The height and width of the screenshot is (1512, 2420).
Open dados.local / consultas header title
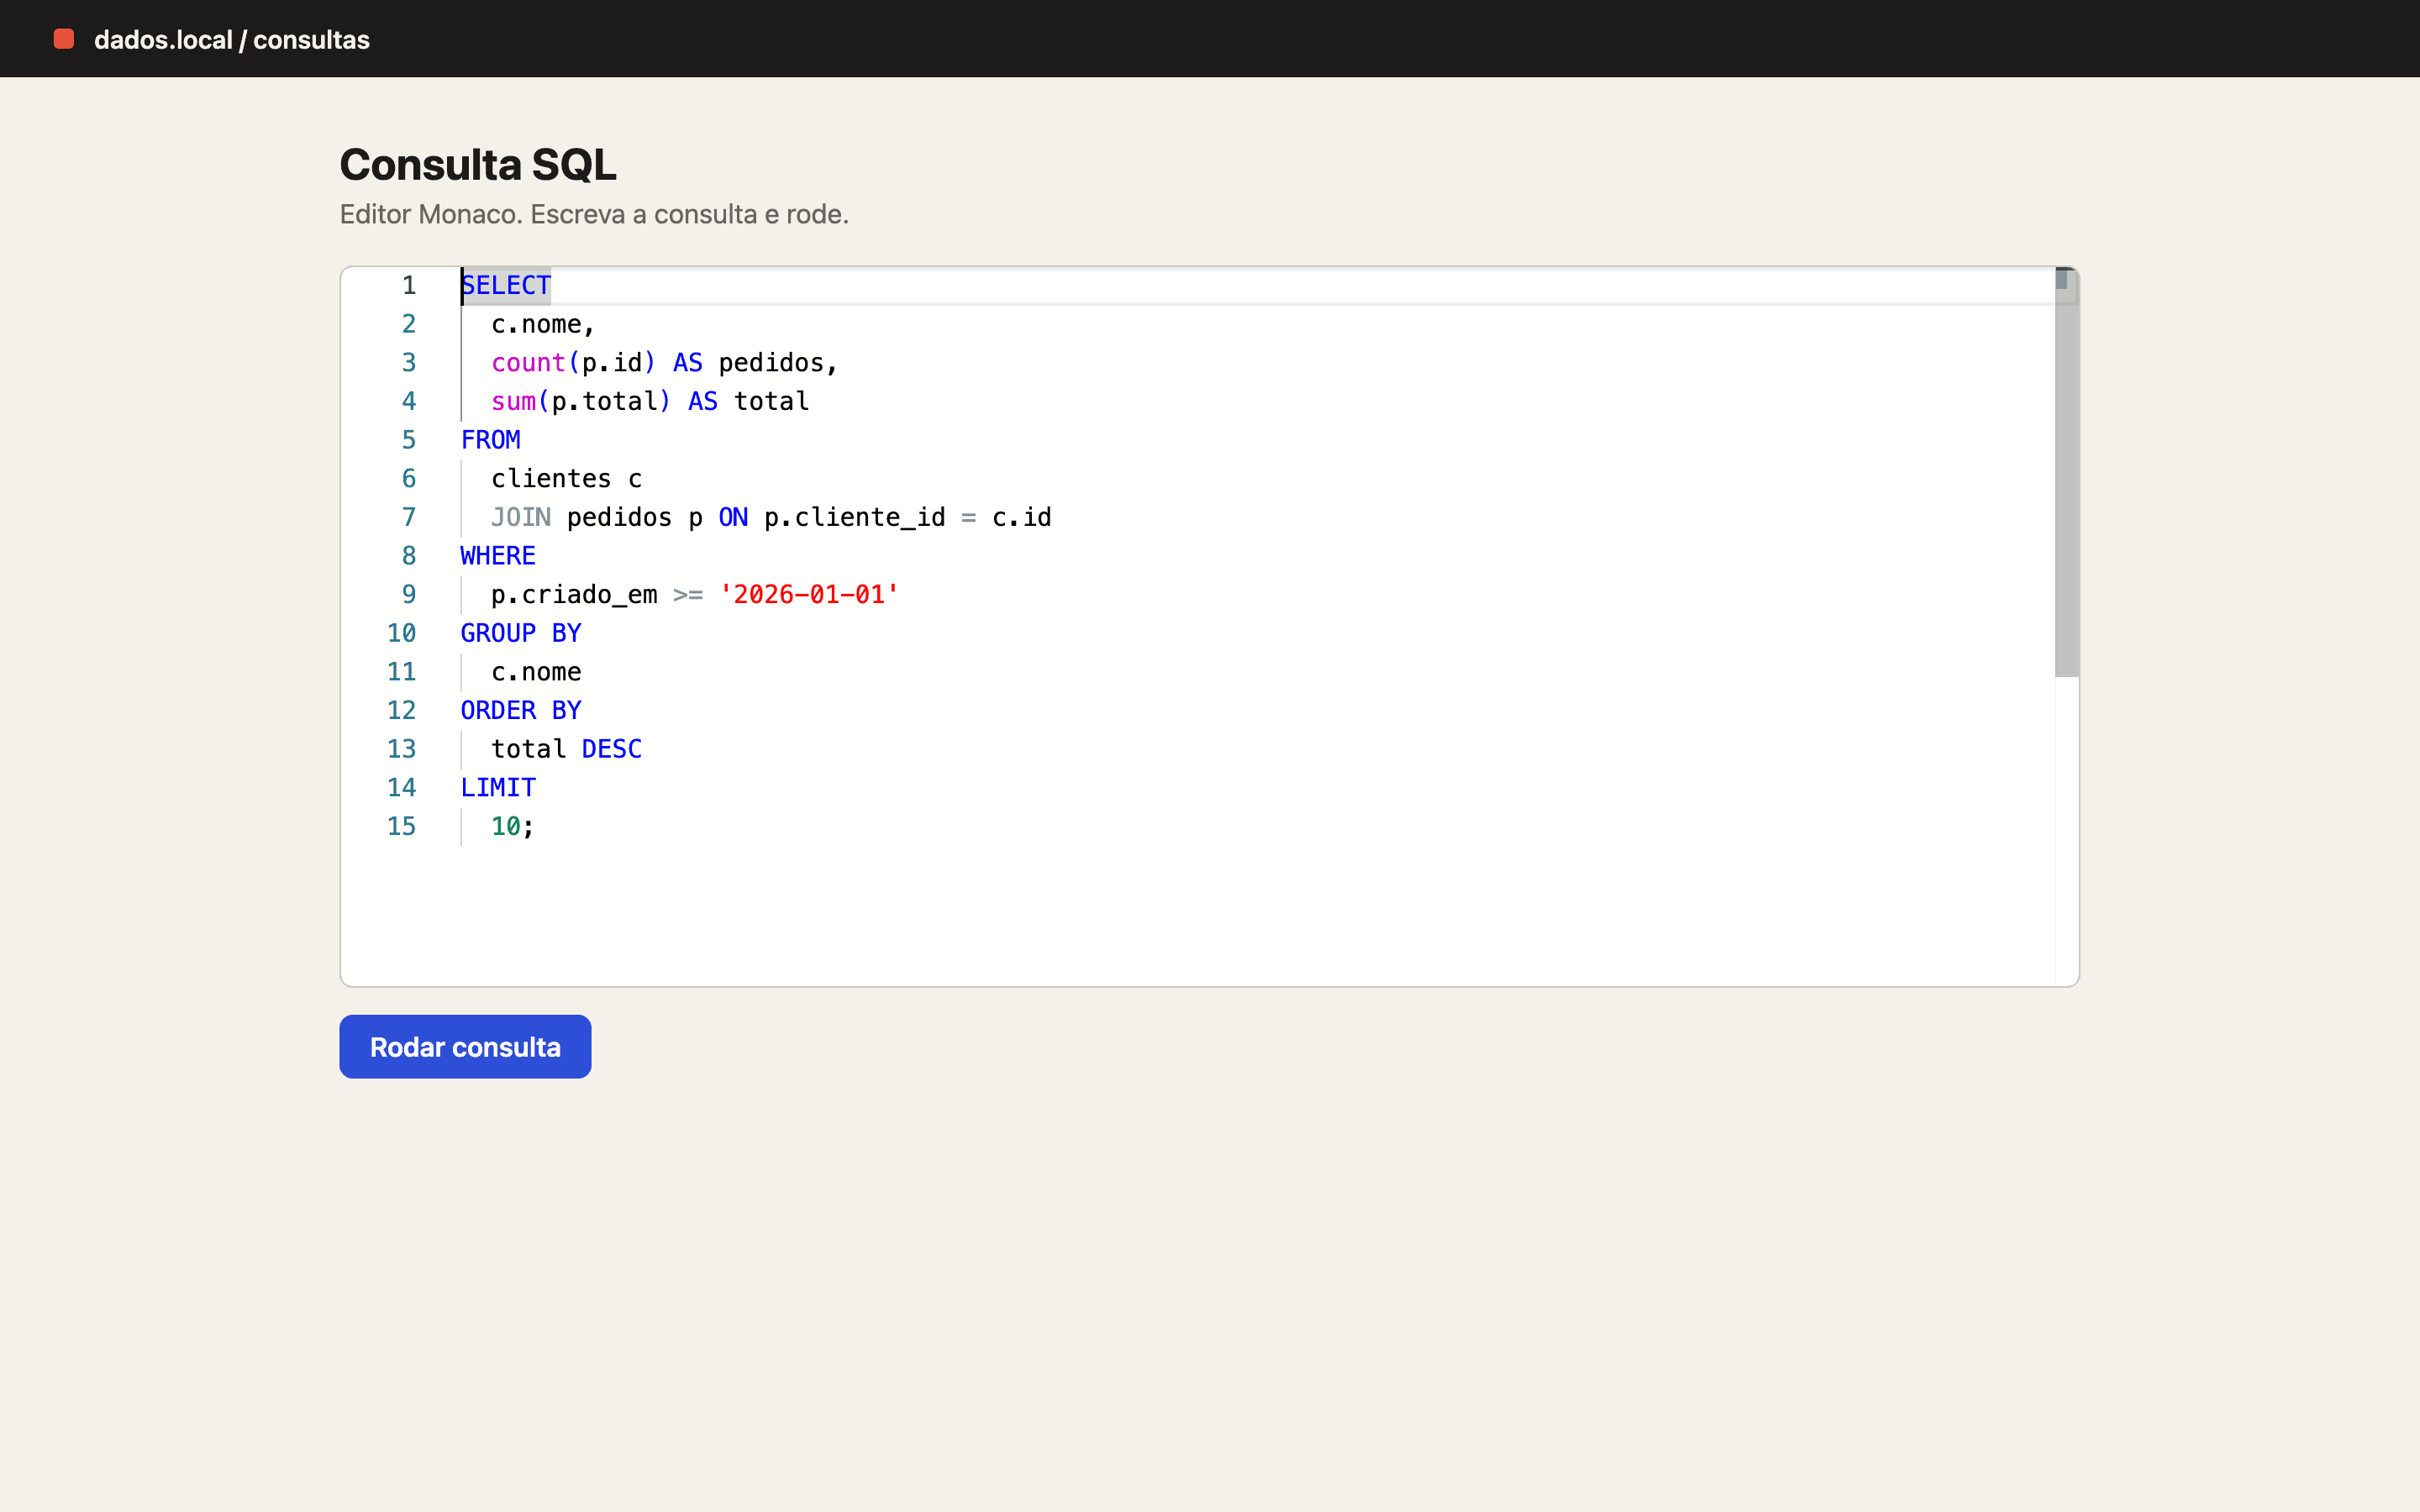[x=232, y=40]
